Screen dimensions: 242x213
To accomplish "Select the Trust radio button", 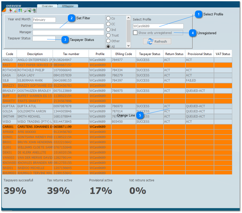I will tap(109, 35).
